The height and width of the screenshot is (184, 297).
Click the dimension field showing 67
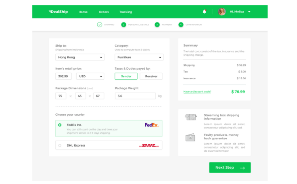pyautogui.click(x=99, y=96)
